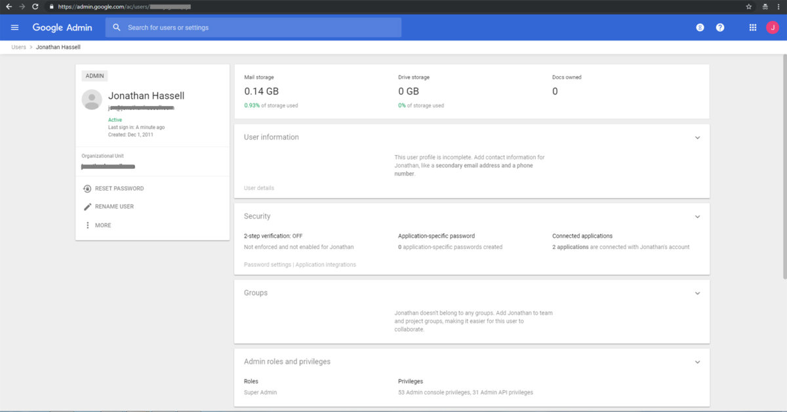787x412 pixels.
Task: Bookmark this page with the star icon
Action: coord(749,6)
